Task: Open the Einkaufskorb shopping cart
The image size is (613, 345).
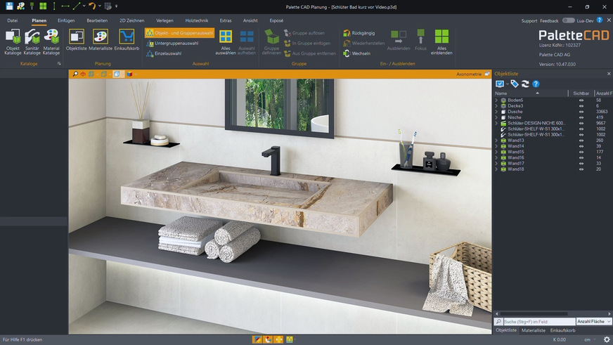Action: tap(127, 40)
